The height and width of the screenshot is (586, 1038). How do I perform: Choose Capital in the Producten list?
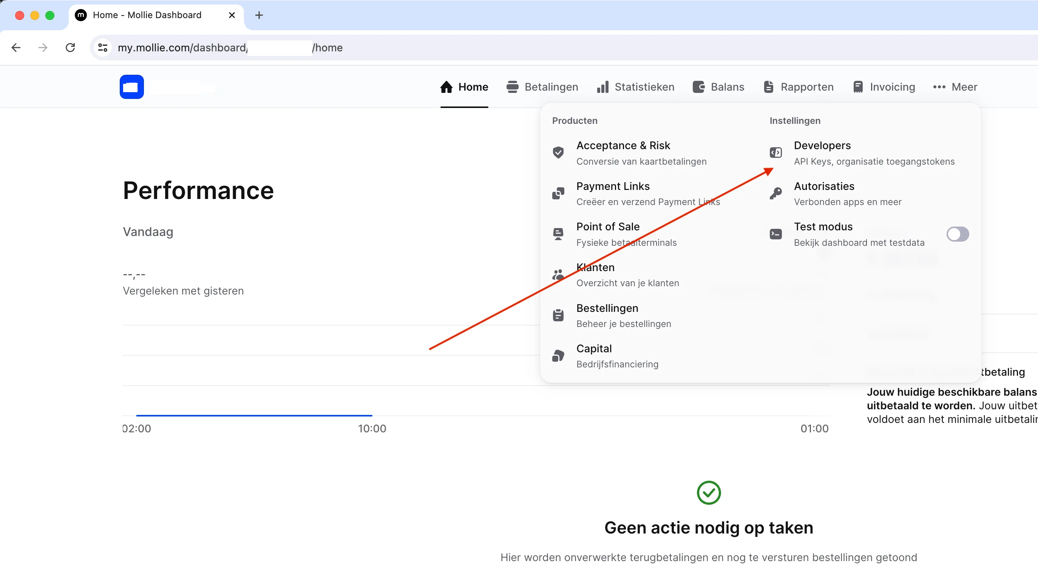coord(605,356)
